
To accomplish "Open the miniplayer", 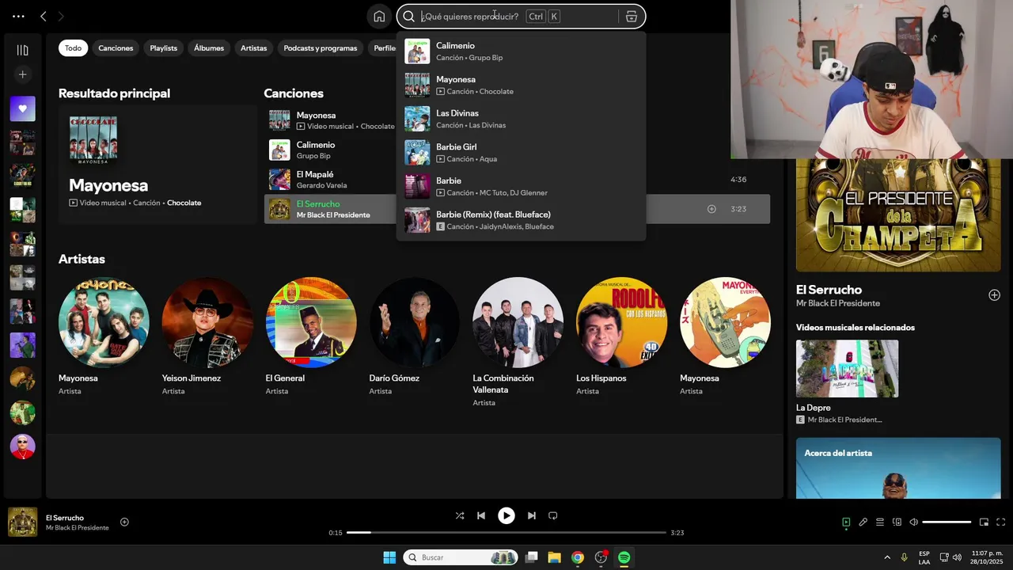I will click(984, 522).
